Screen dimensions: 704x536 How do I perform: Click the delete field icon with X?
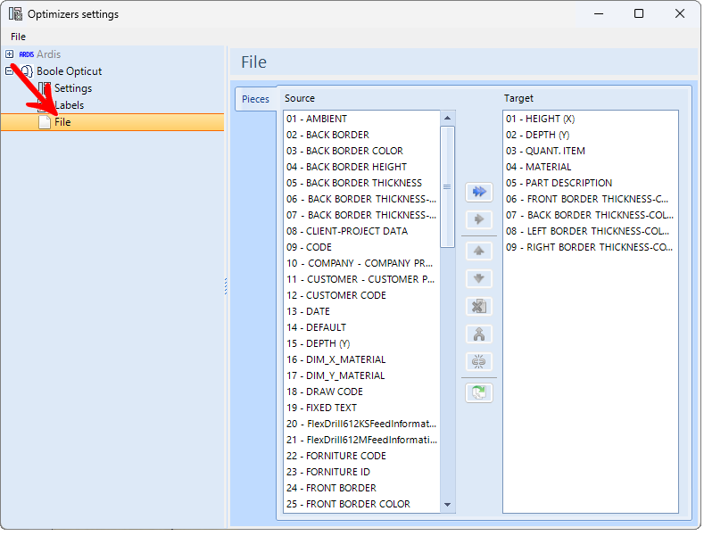coord(479,307)
